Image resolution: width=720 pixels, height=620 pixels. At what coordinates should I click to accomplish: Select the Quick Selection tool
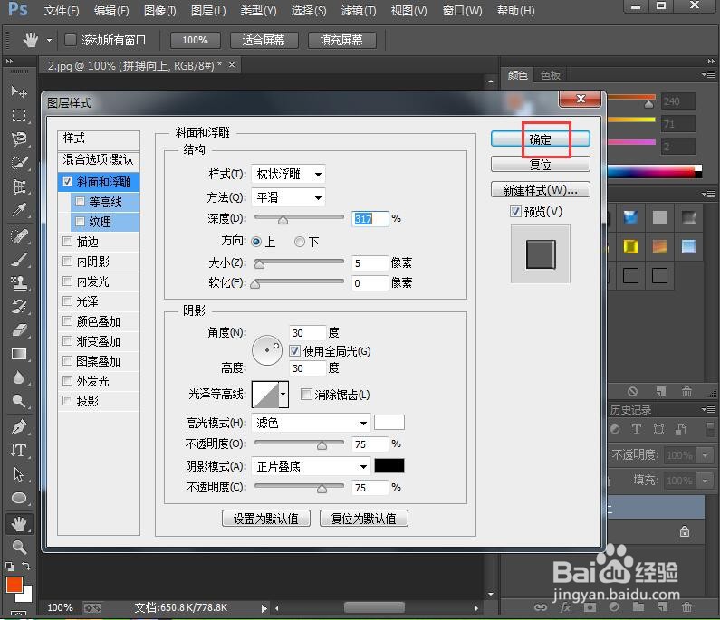tap(18, 162)
